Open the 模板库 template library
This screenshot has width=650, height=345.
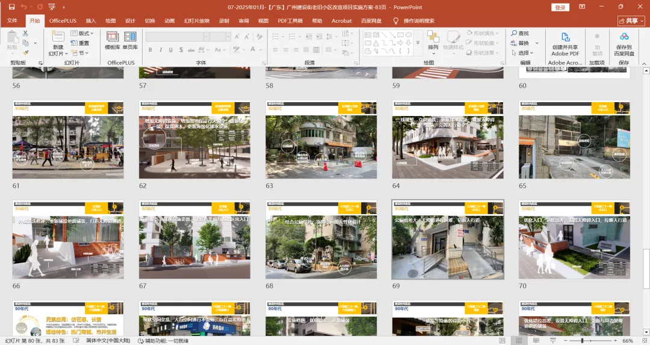point(113,41)
